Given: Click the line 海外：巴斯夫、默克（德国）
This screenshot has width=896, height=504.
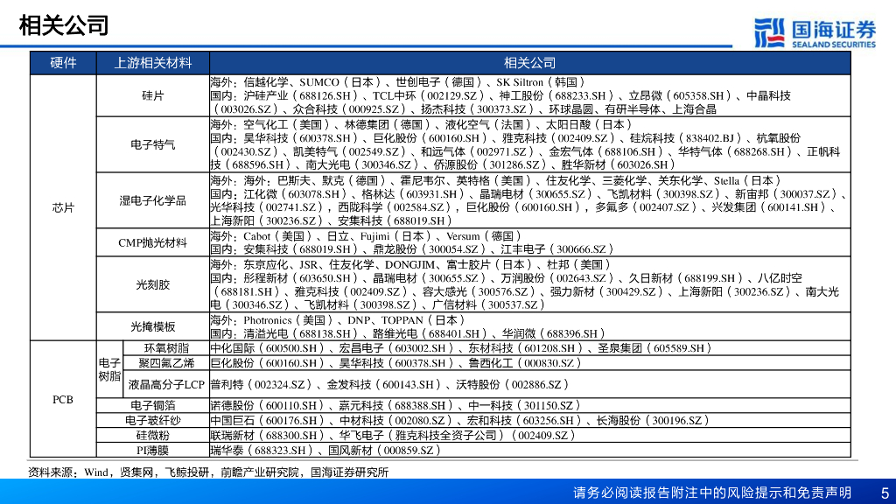Looking at the screenshot, I should (x=496, y=180).
